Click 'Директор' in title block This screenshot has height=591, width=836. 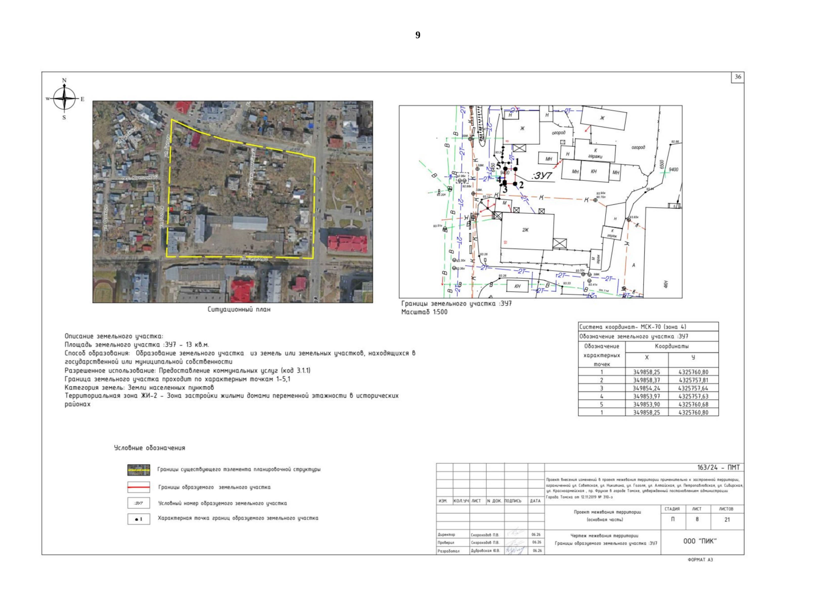(x=446, y=535)
